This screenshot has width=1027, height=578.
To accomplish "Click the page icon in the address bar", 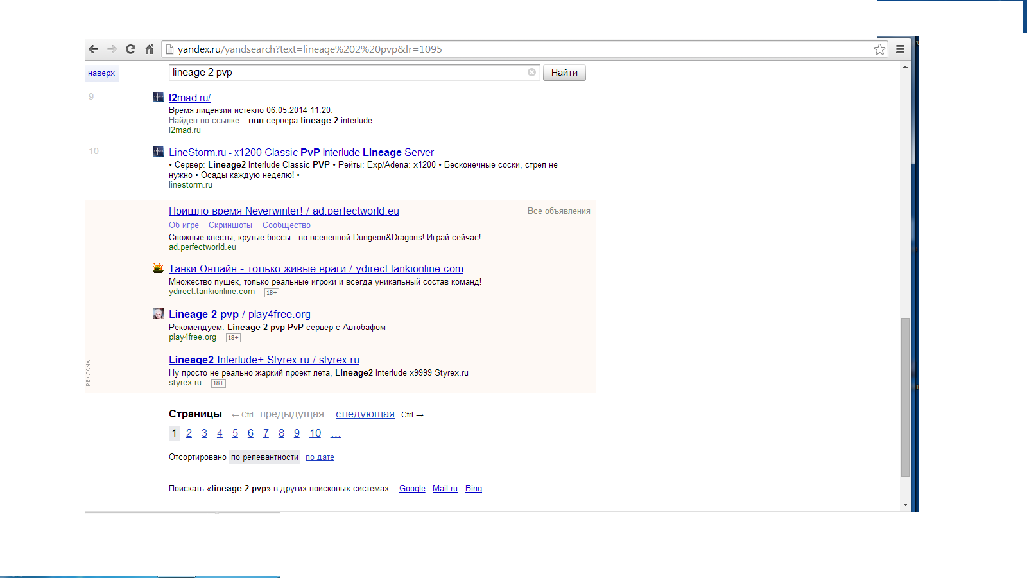I will click(170, 49).
